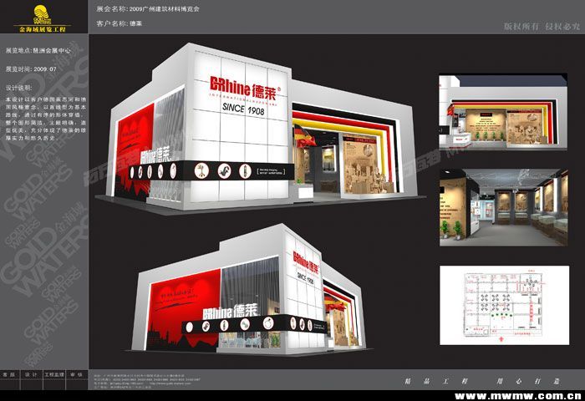585x401 pixels.
Task: Click the "工程监理" table cell
Action: tap(54, 375)
